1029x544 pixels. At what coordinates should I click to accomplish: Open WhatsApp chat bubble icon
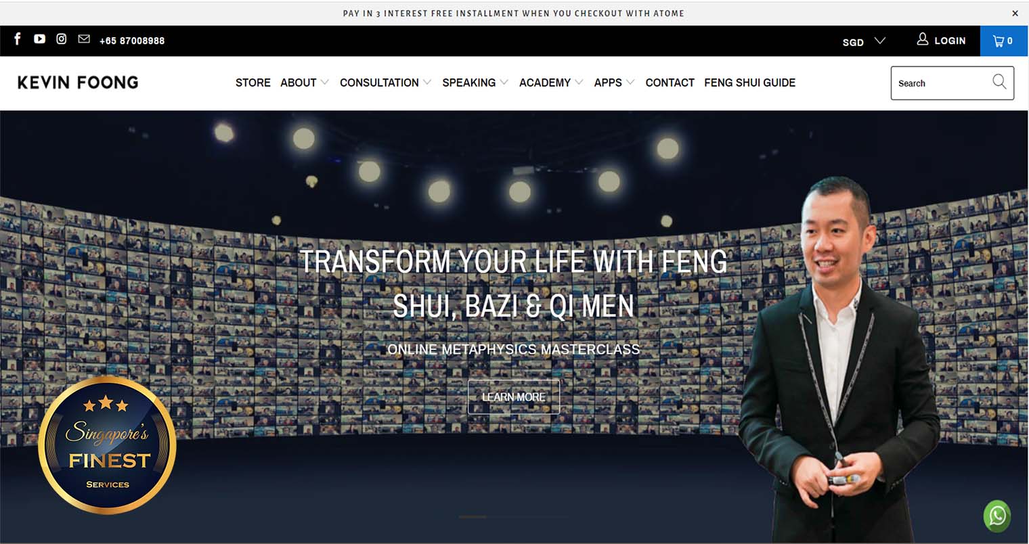click(x=997, y=516)
